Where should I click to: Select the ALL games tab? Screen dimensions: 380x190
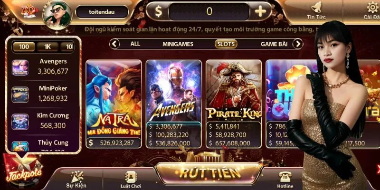click(x=135, y=44)
